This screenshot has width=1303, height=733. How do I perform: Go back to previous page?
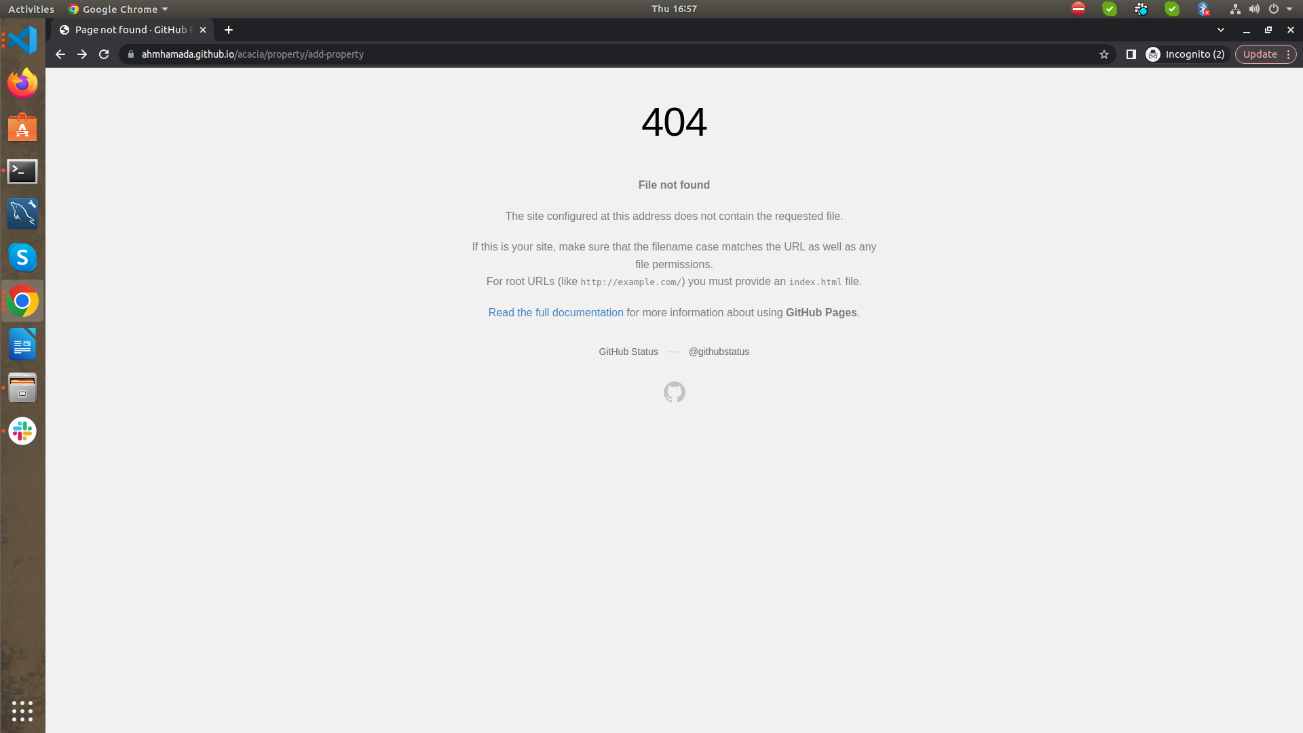pos(60,54)
